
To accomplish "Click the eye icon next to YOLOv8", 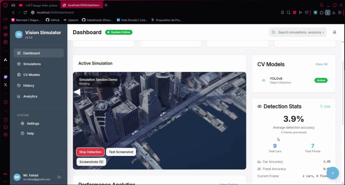I will pyautogui.click(x=263, y=80).
